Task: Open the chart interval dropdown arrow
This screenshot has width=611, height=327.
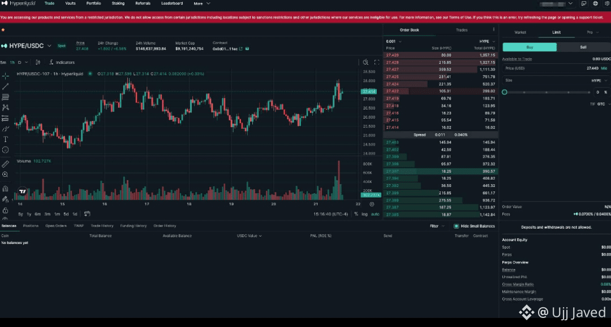Action: pyautogui.click(x=27, y=62)
